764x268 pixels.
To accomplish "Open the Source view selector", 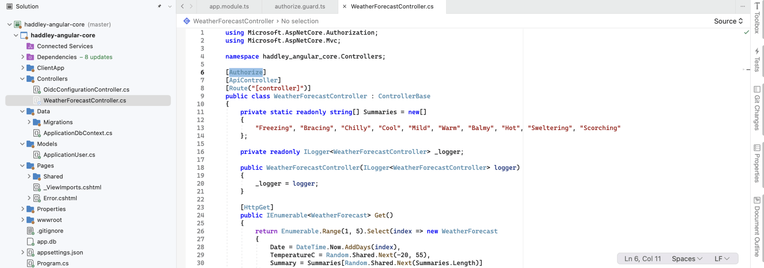I will (x=728, y=21).
